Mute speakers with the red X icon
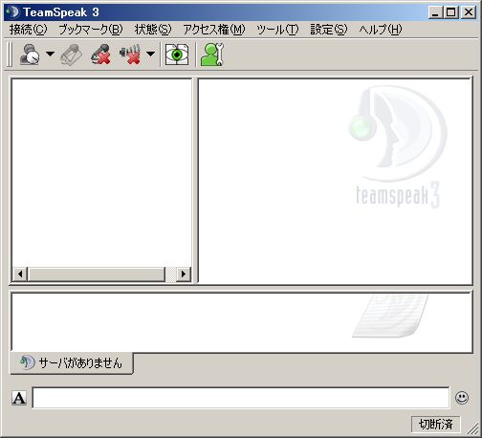This screenshot has height=438, width=482. pos(130,55)
